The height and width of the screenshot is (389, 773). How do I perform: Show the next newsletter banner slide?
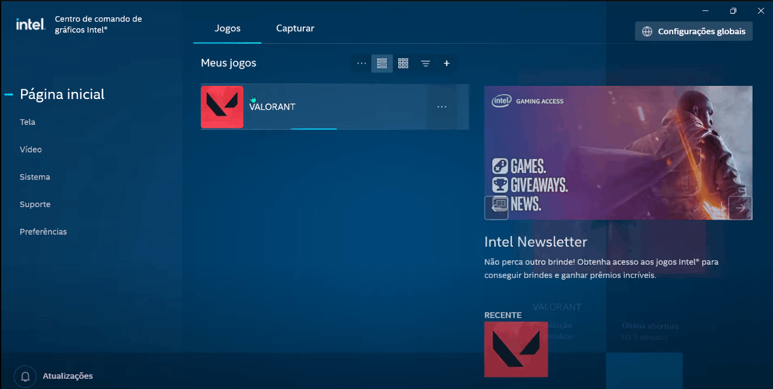point(740,208)
